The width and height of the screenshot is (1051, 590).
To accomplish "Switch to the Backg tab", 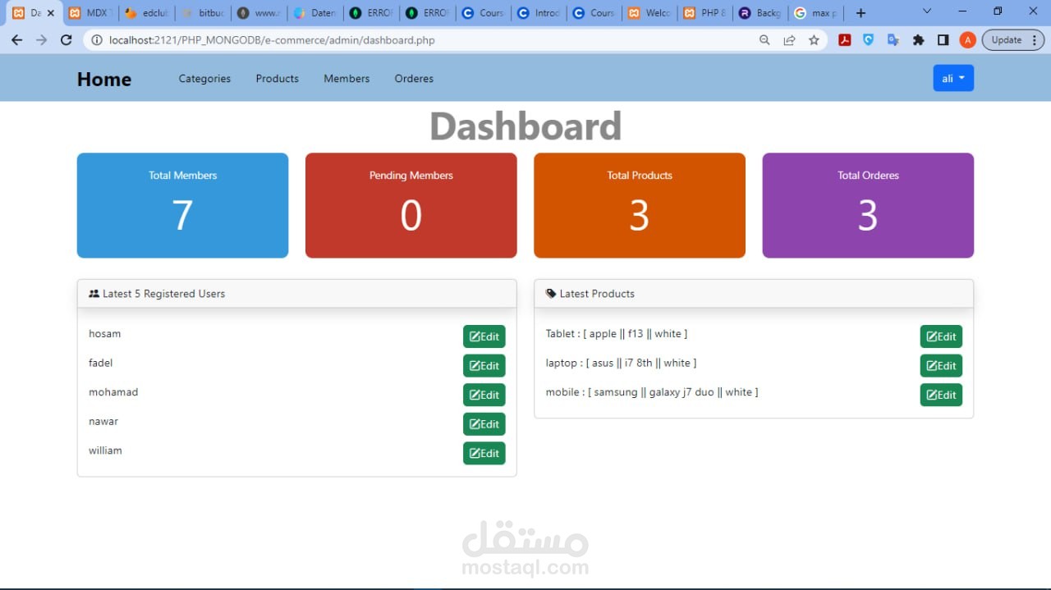I will [760, 13].
